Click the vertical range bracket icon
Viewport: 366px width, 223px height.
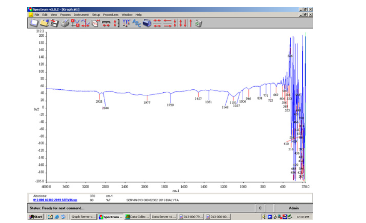pos(116,23)
